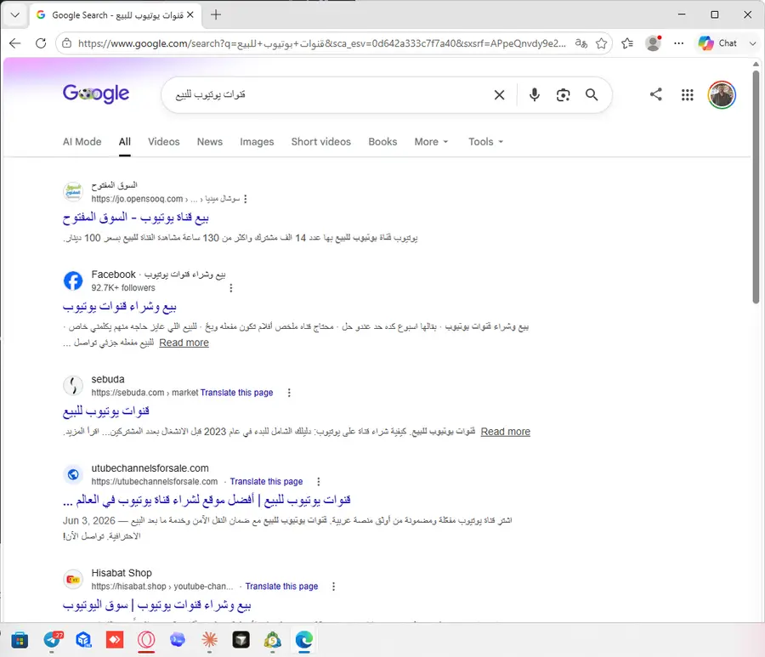Image resolution: width=765 pixels, height=657 pixels.
Task: View site information lock icon in address bar
Action: [x=67, y=43]
